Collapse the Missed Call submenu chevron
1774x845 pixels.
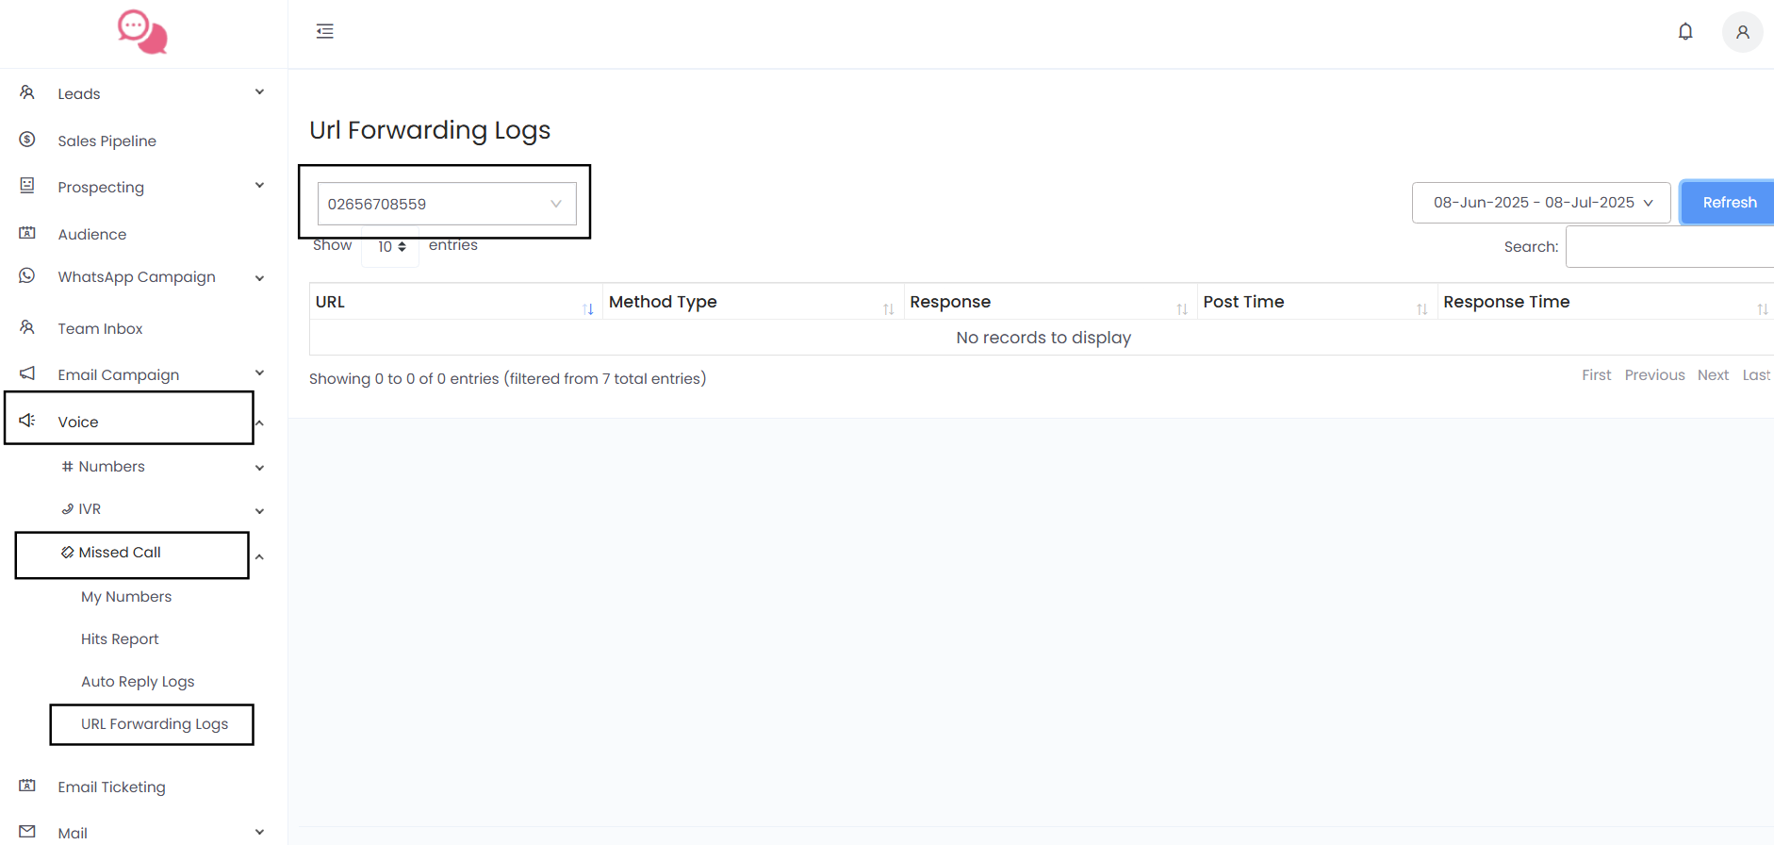(x=259, y=556)
